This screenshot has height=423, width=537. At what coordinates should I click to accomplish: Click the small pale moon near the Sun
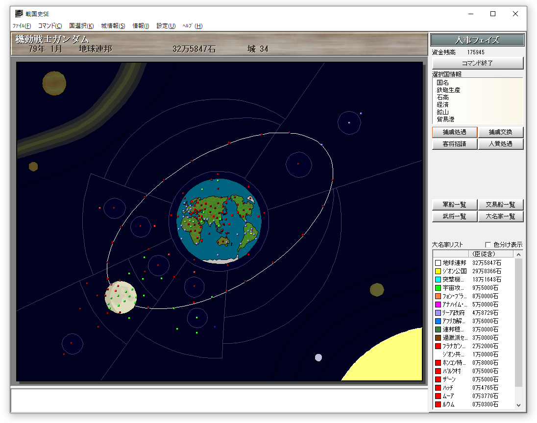point(318,357)
